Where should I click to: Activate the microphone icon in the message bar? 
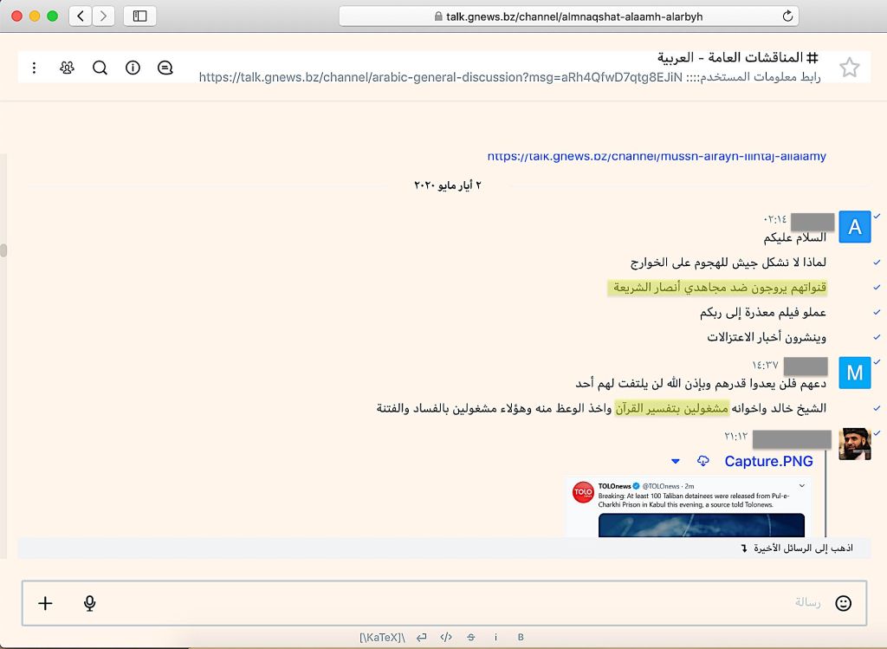point(89,603)
